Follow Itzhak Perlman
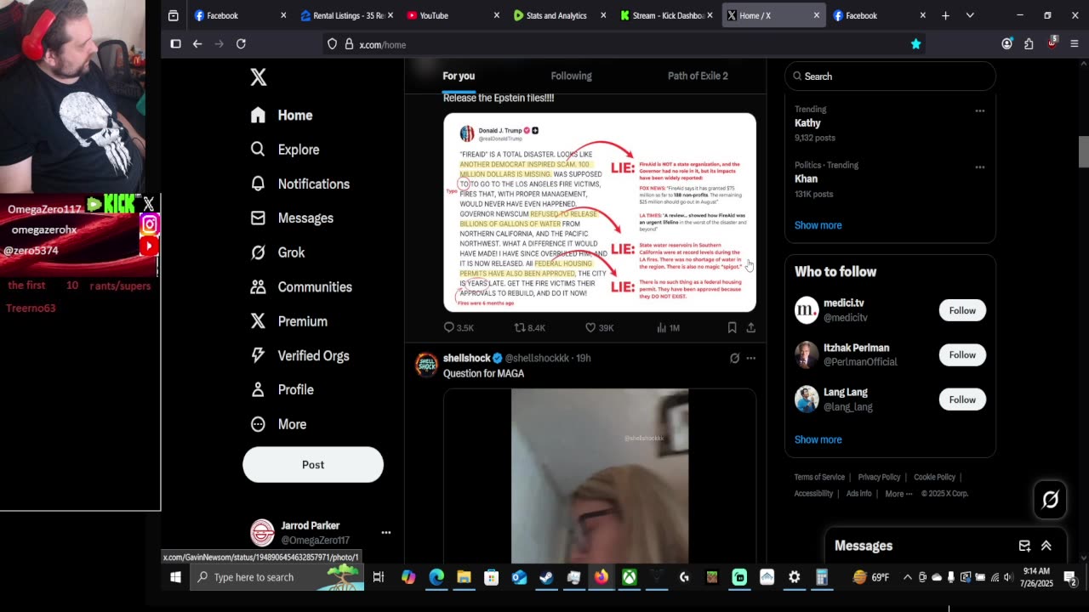The height and width of the screenshot is (612, 1089). 962,354
